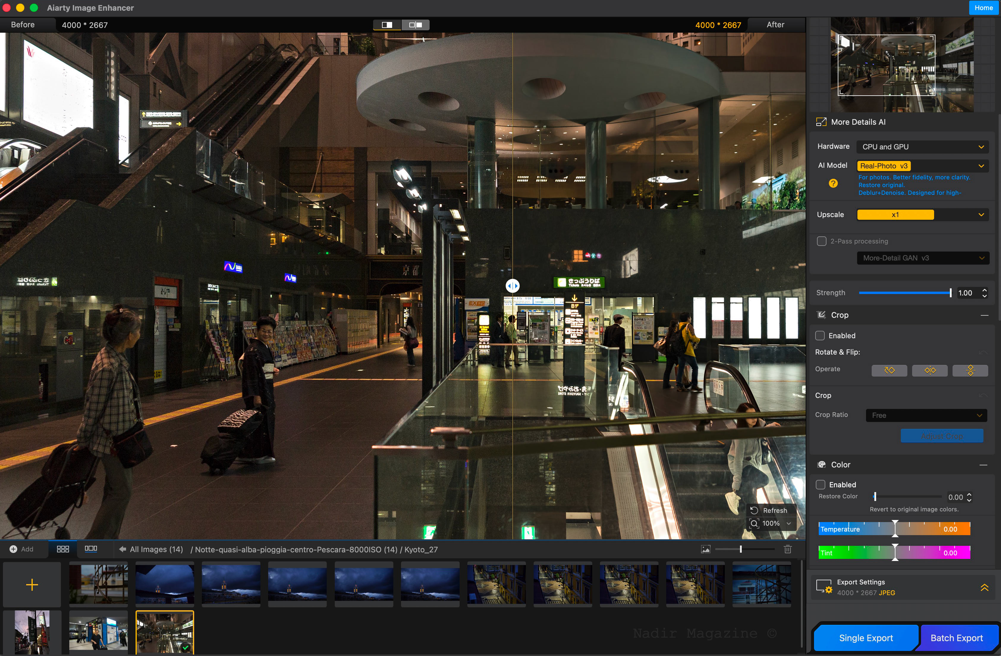Open the Home tab

pos(983,7)
